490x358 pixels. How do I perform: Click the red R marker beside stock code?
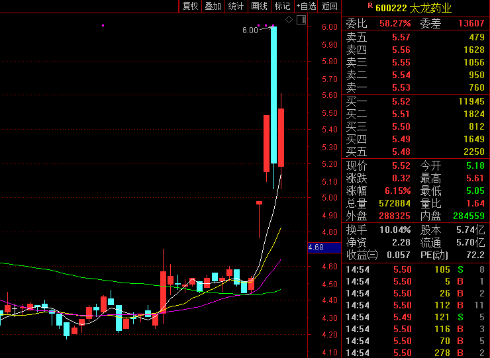pyautogui.click(x=369, y=5)
